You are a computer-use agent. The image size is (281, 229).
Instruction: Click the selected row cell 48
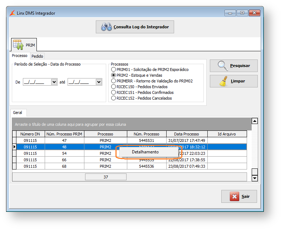(64, 147)
